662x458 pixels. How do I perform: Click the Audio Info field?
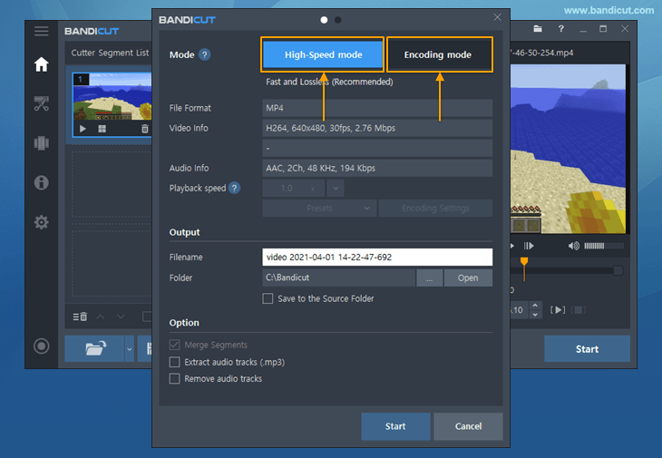[377, 168]
